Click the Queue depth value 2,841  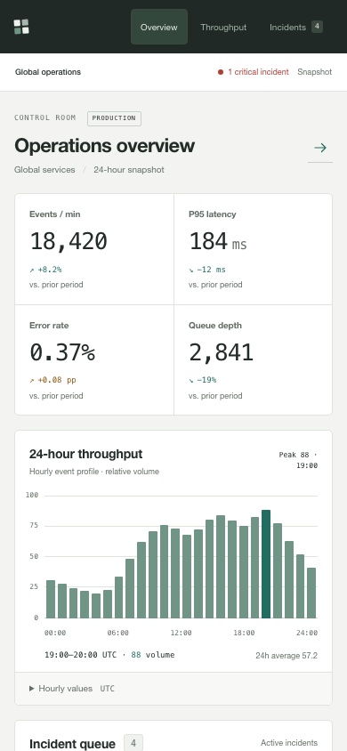pyautogui.click(x=221, y=352)
